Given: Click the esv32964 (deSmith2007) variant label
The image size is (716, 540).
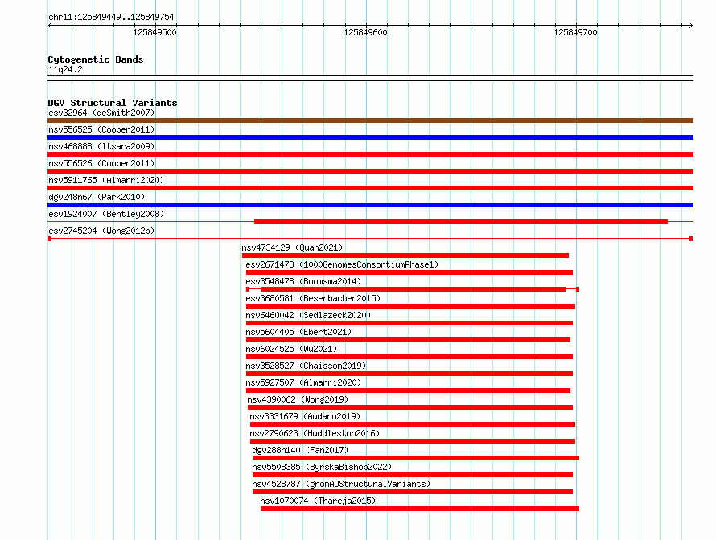Looking at the screenshot, I should point(101,112).
